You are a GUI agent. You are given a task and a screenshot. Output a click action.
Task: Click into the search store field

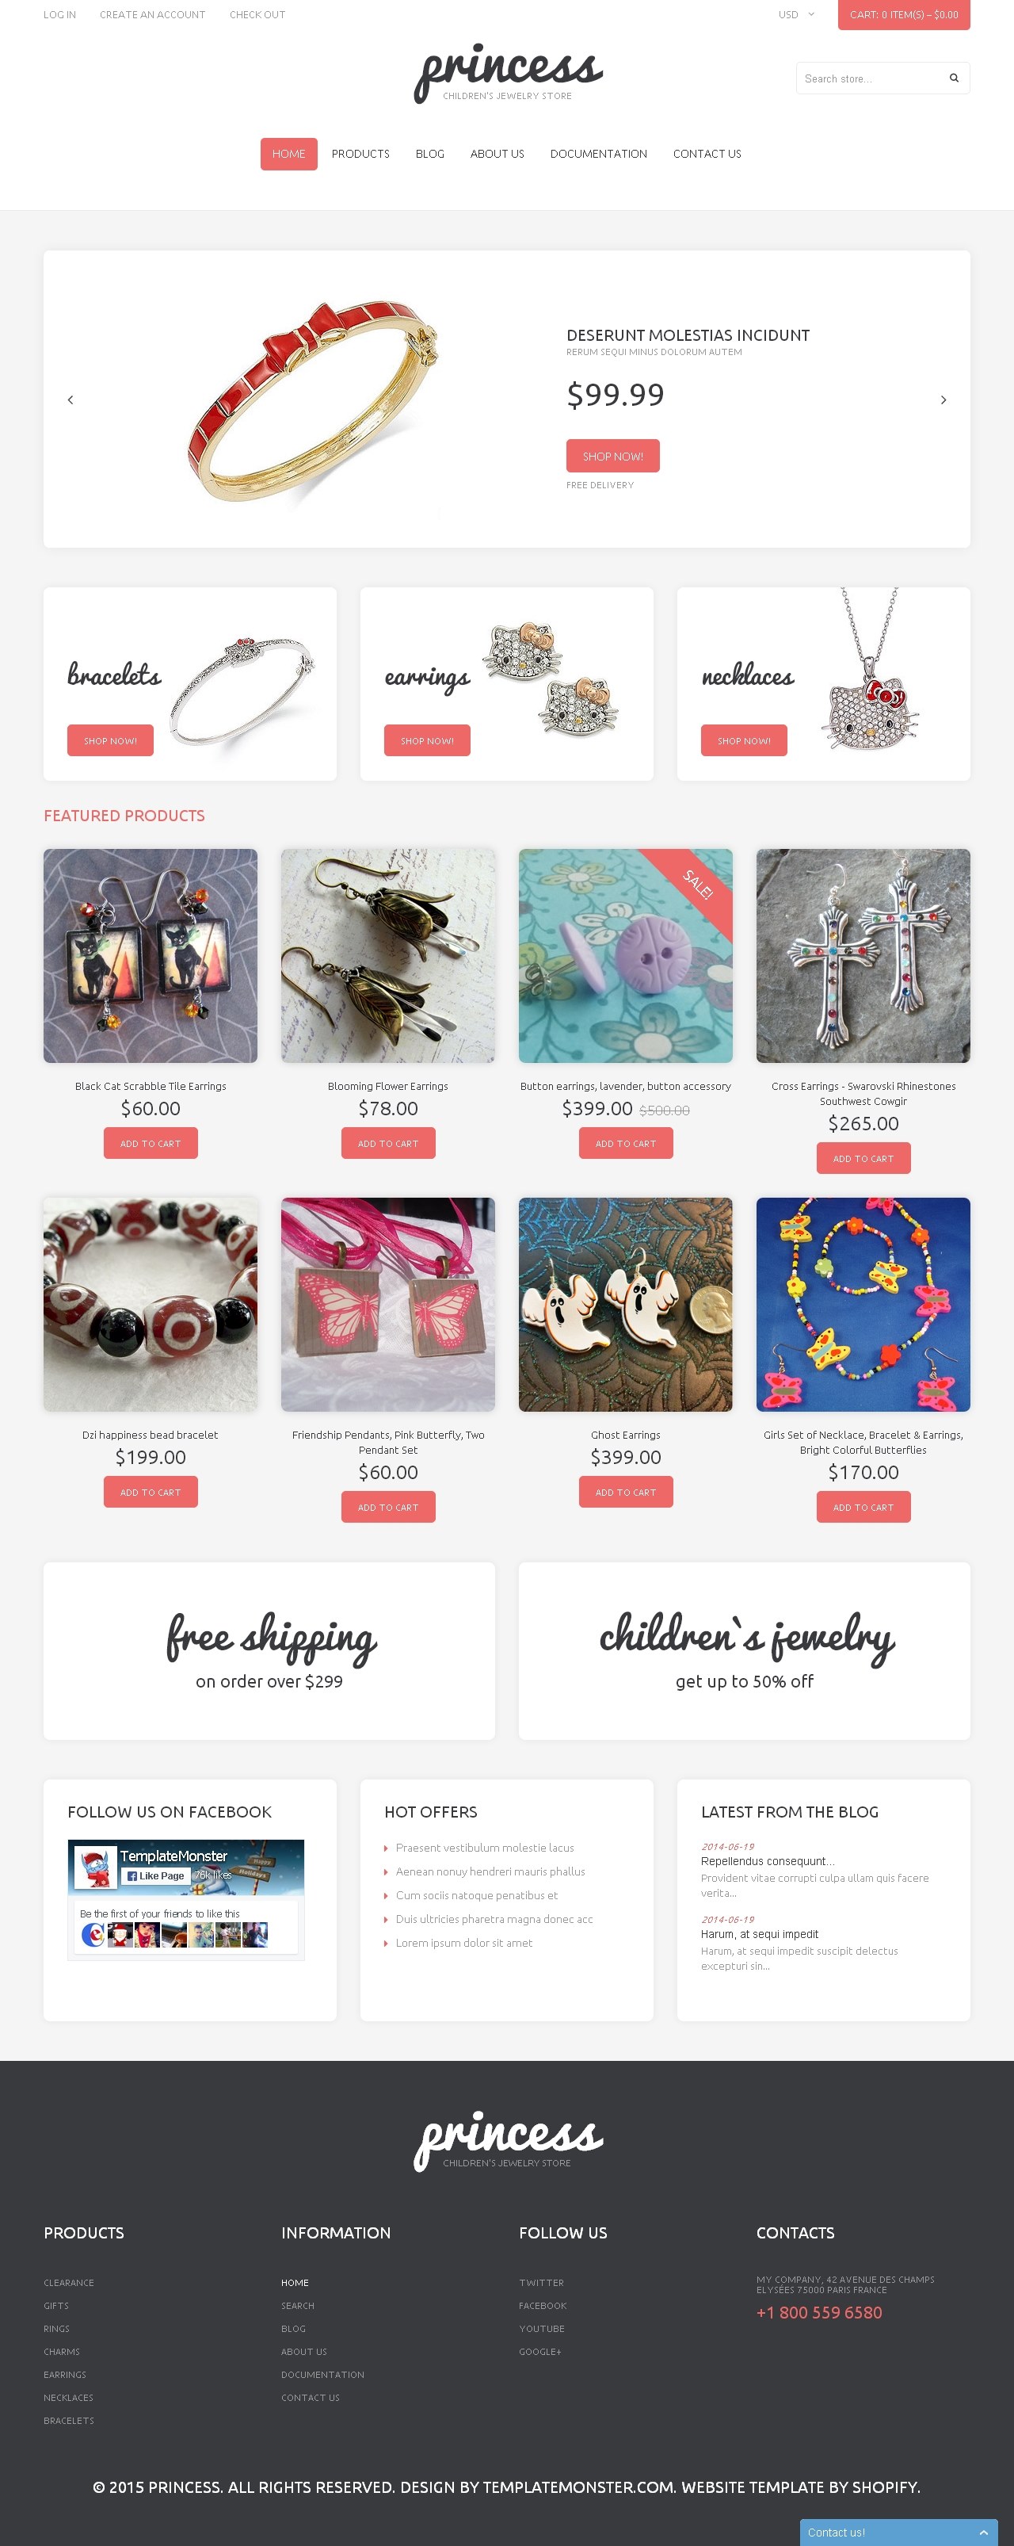click(869, 78)
